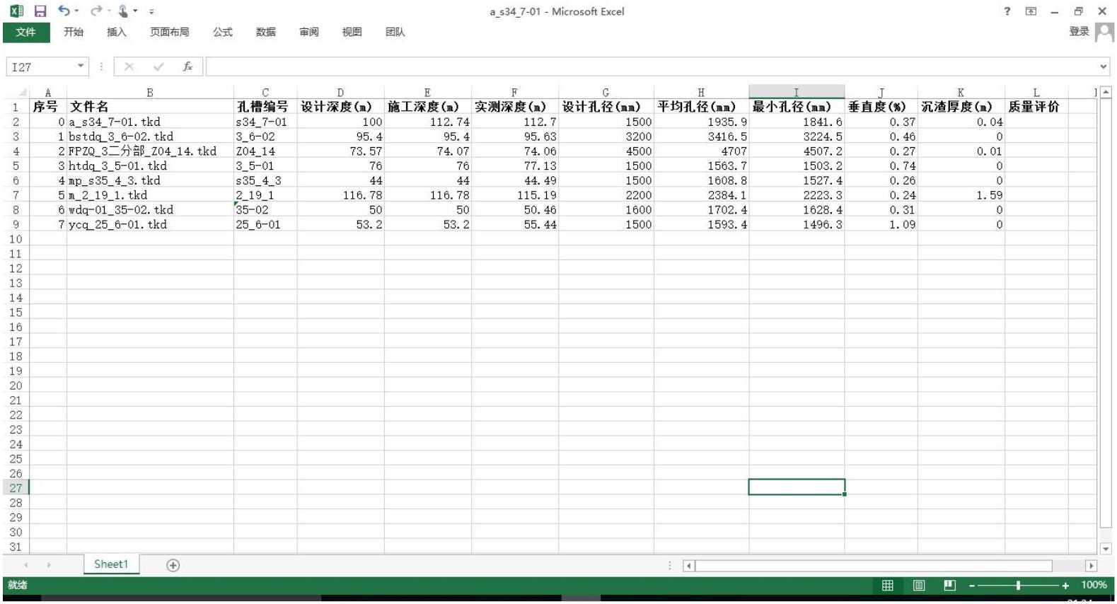This screenshot has width=1117, height=604.
Task: Open Ribbon Display Options button
Action: click(x=1031, y=11)
